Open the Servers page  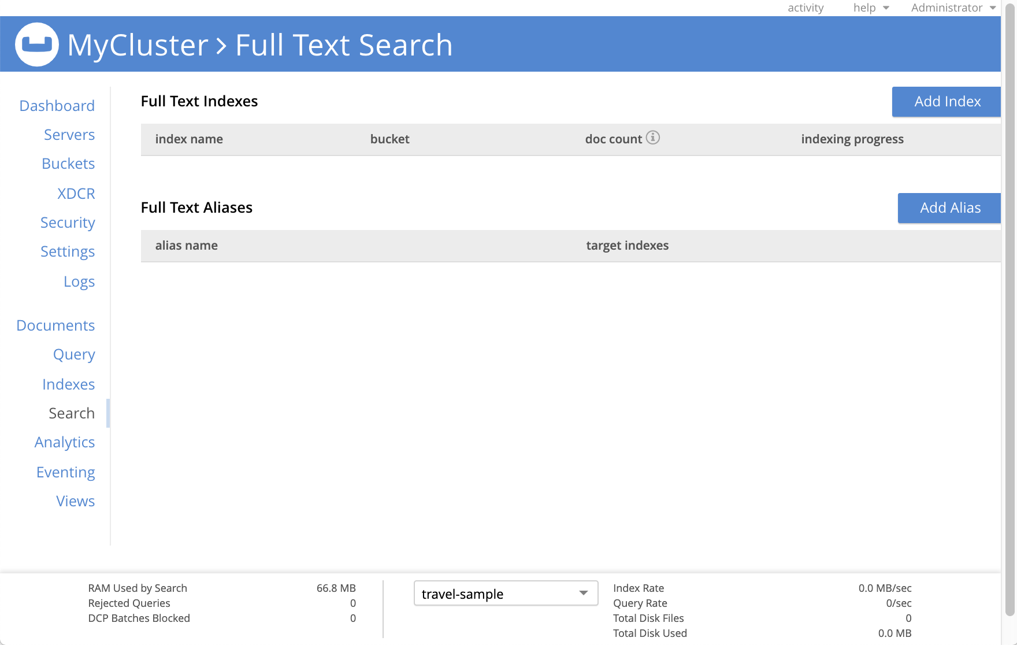click(69, 135)
